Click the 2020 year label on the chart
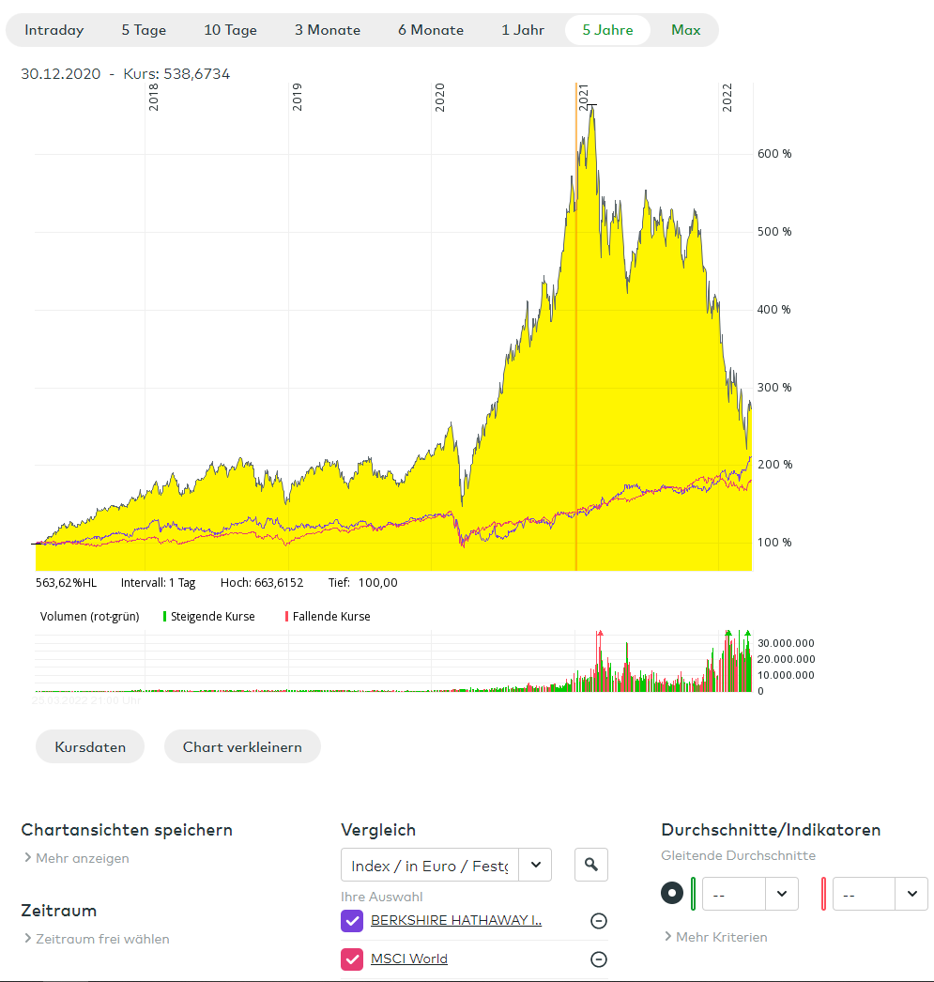 click(x=439, y=98)
